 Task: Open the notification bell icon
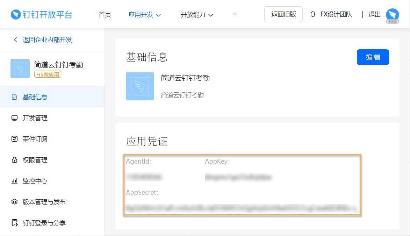coord(313,14)
